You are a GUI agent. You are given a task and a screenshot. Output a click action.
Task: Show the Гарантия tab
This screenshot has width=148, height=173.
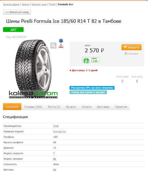click(121, 107)
